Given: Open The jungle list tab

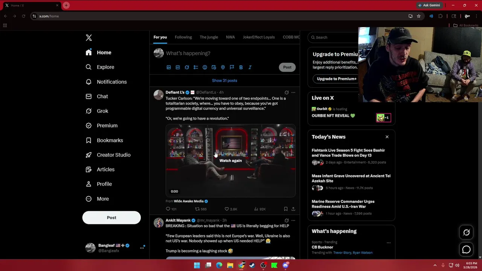Looking at the screenshot, I should [x=209, y=37].
